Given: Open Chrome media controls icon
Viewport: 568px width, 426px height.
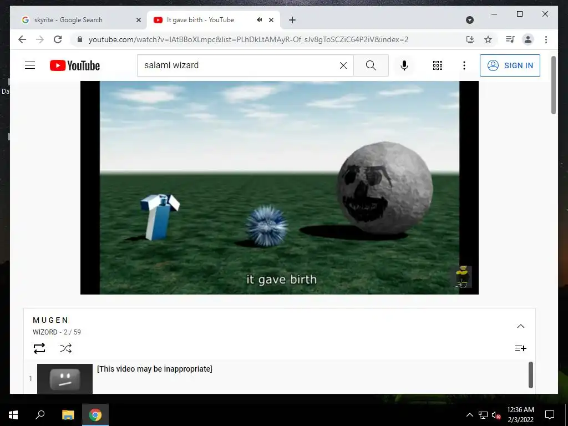Looking at the screenshot, I should [x=510, y=39].
